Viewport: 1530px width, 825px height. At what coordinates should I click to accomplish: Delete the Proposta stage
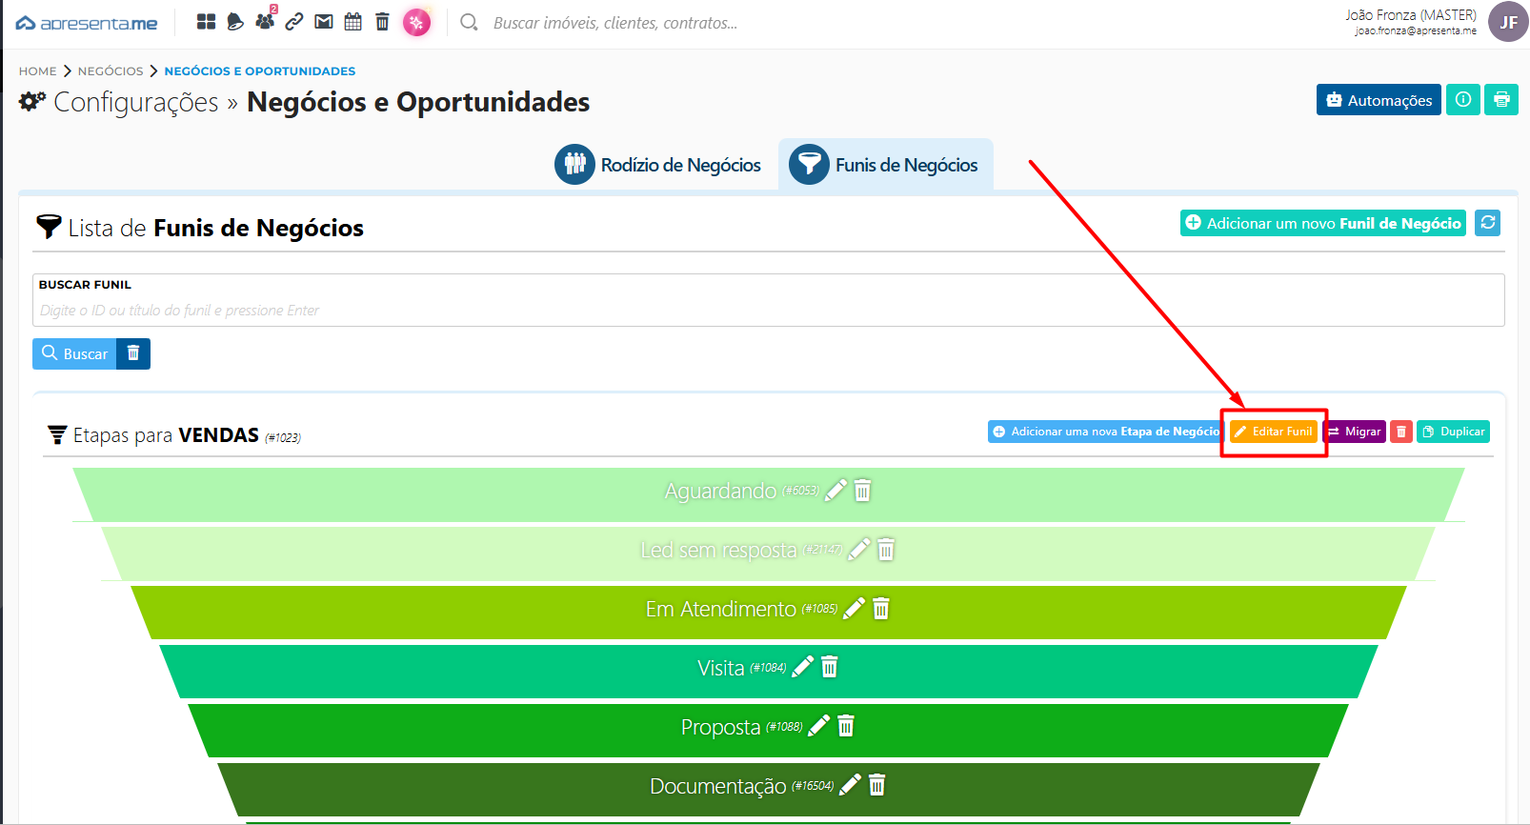pos(846,726)
